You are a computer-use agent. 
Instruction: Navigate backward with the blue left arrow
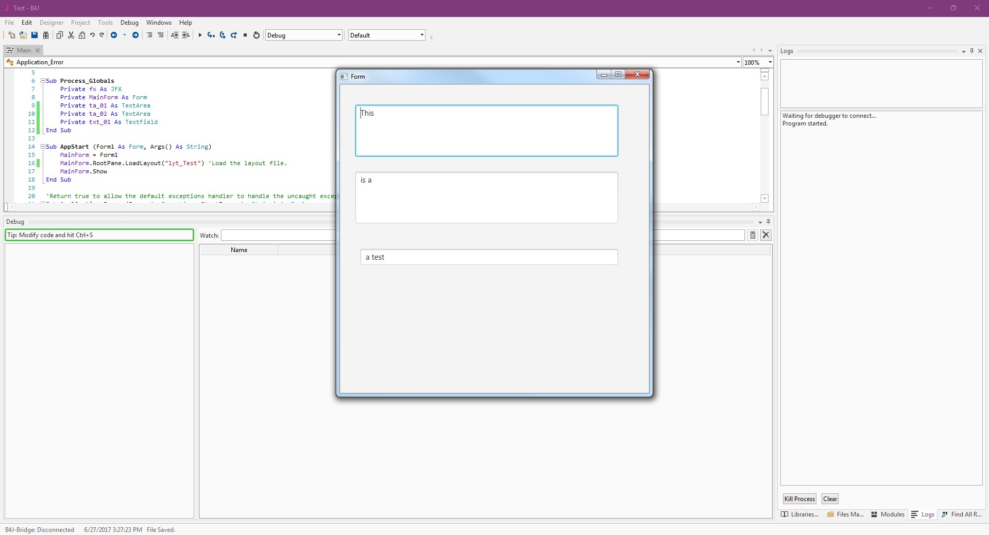click(x=114, y=35)
